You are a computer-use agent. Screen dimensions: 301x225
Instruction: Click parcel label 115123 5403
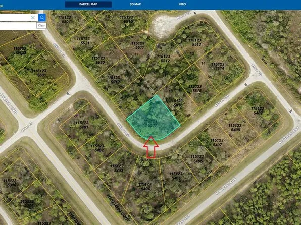click(117, 168)
